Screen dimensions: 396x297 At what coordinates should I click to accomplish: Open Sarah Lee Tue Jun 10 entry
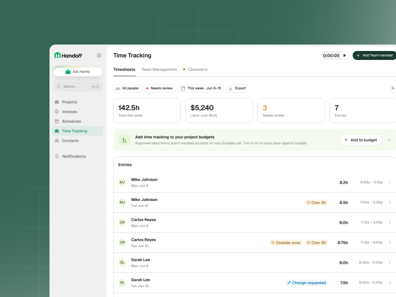pos(255,283)
